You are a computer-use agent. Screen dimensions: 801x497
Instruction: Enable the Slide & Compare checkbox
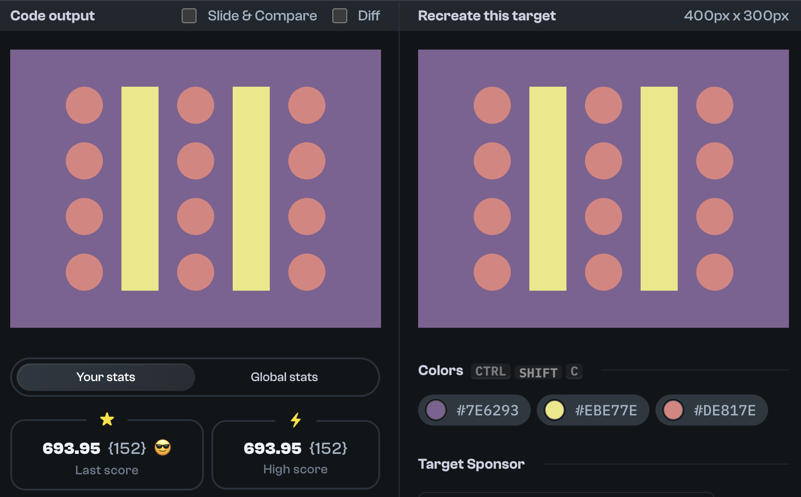point(189,15)
